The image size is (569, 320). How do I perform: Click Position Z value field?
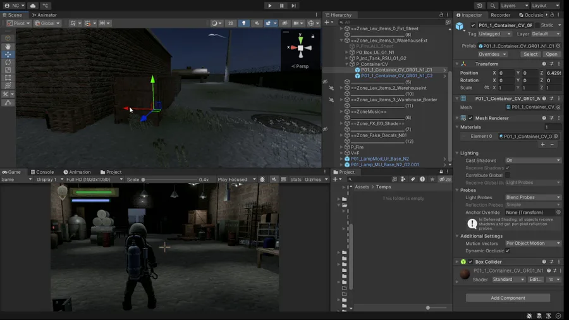pos(554,73)
